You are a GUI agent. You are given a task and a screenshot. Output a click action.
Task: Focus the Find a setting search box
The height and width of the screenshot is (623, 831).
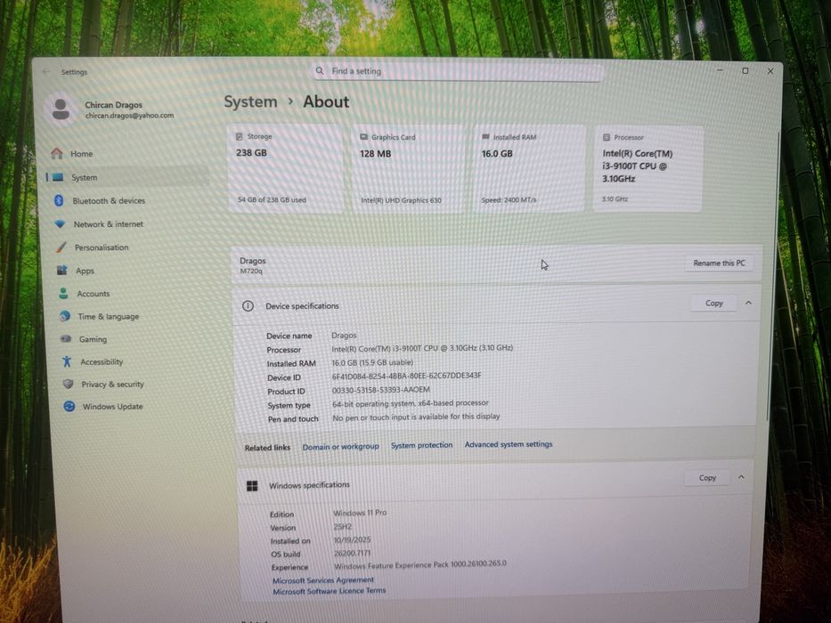459,71
